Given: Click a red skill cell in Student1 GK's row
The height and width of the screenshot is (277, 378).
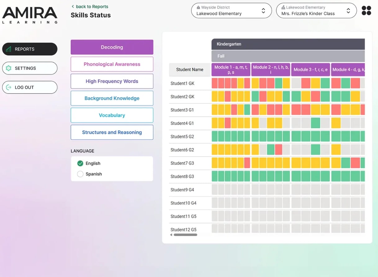Looking at the screenshot, I should (215, 83).
